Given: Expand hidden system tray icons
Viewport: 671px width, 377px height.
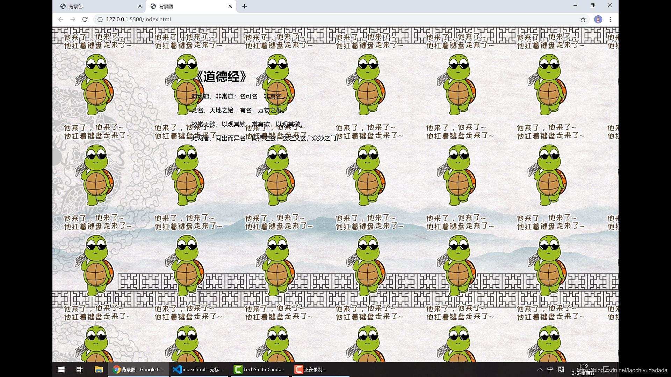Looking at the screenshot, I should (540, 369).
